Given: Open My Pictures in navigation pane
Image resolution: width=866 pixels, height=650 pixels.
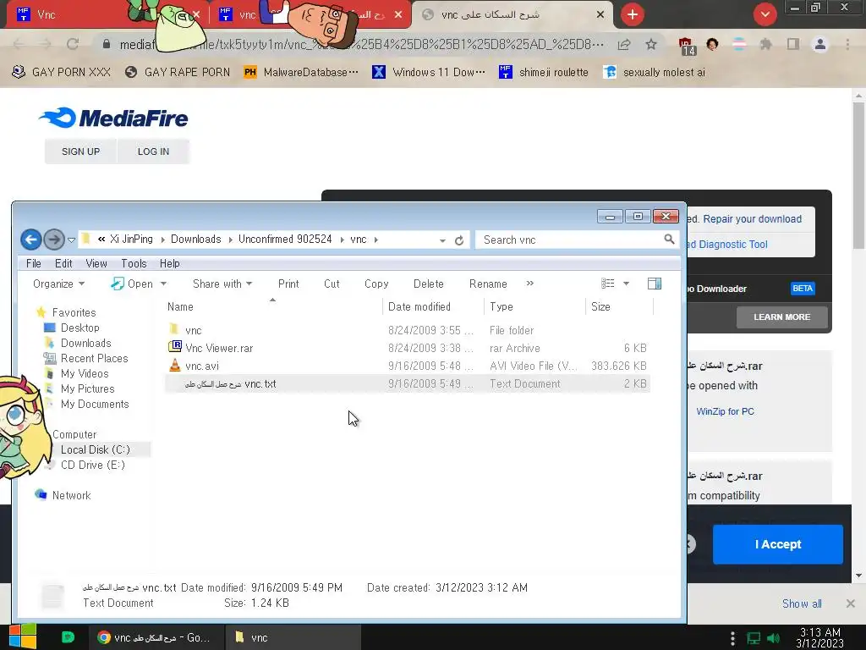Looking at the screenshot, I should pyautogui.click(x=87, y=388).
